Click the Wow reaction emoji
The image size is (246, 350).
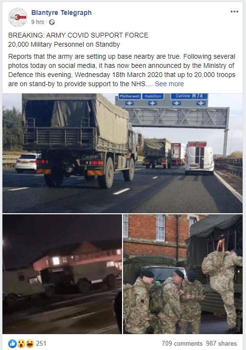pyautogui.click(x=21, y=344)
